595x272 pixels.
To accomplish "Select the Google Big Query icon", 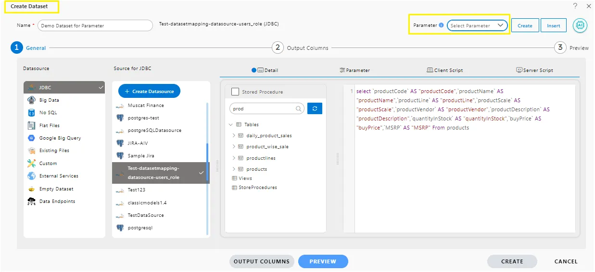I will [31, 138].
